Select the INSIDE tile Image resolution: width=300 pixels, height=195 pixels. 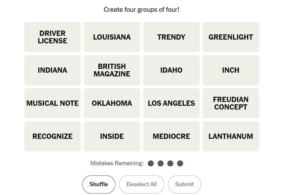(x=112, y=136)
